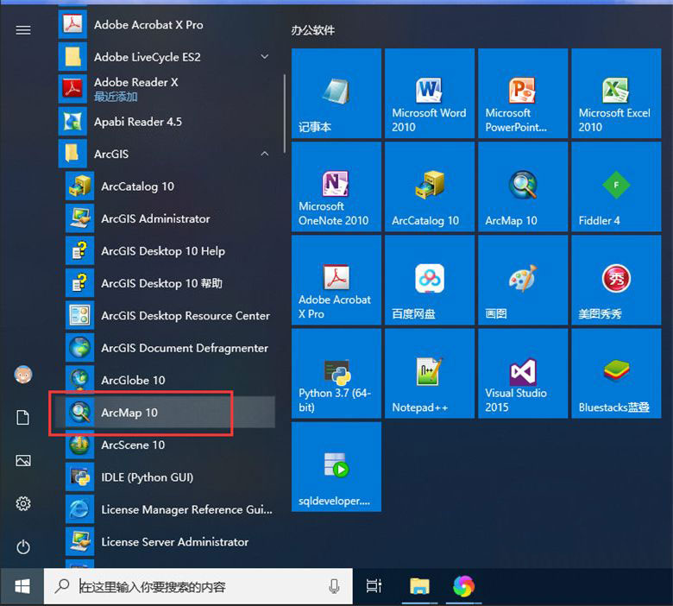Open the hamburger menu at top left
The width and height of the screenshot is (673, 606).
click(x=23, y=30)
